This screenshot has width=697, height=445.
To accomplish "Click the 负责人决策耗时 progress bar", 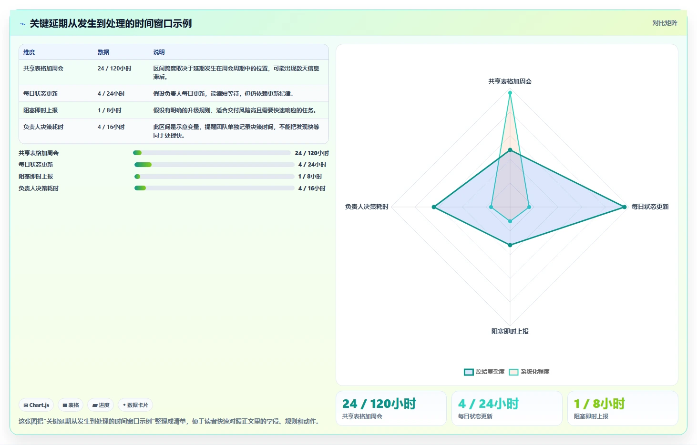I will click(x=214, y=188).
